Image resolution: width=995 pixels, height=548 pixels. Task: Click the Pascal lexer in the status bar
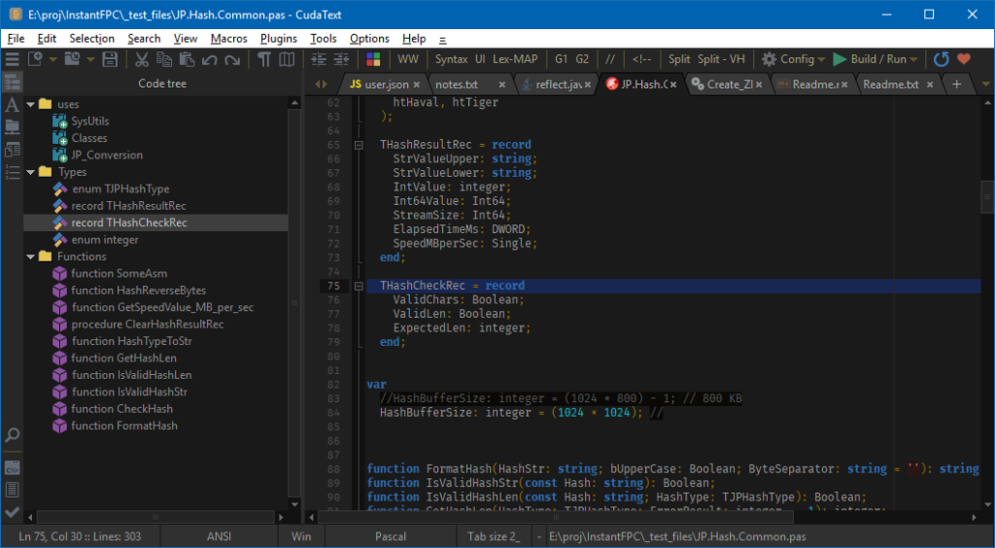click(x=390, y=536)
